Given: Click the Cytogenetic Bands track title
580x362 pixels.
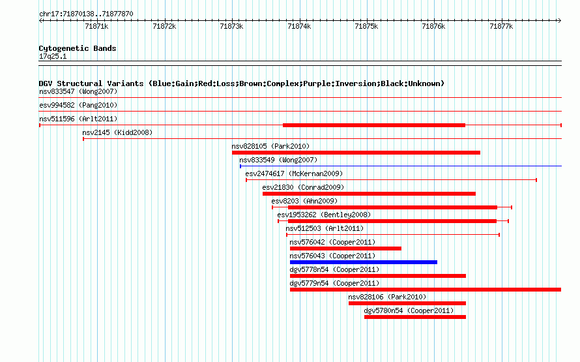Looking at the screenshot, I should click(78, 48).
